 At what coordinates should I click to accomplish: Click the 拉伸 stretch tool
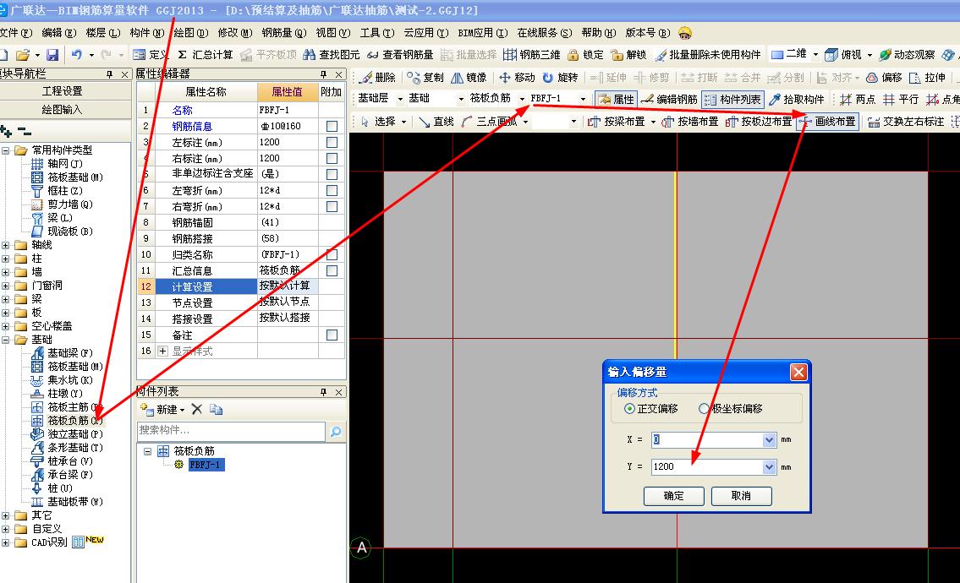click(x=928, y=77)
